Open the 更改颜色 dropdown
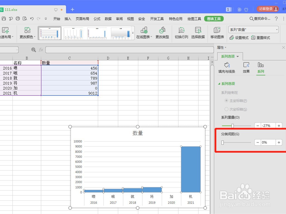Screen dimensions: 286x214 click(27, 33)
